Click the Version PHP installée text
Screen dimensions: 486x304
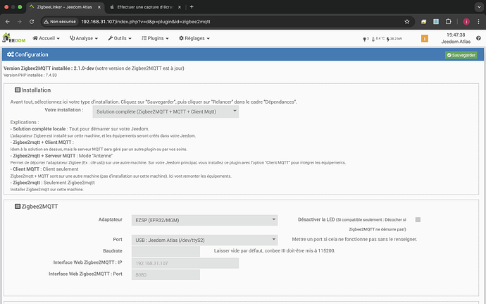pos(30,75)
